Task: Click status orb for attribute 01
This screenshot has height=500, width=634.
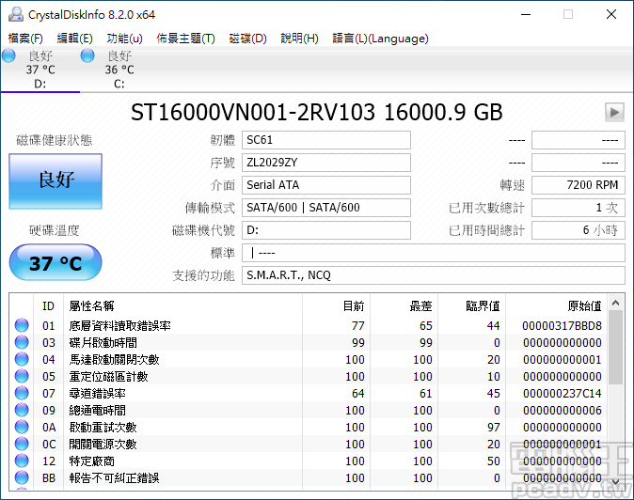Action: [22, 325]
